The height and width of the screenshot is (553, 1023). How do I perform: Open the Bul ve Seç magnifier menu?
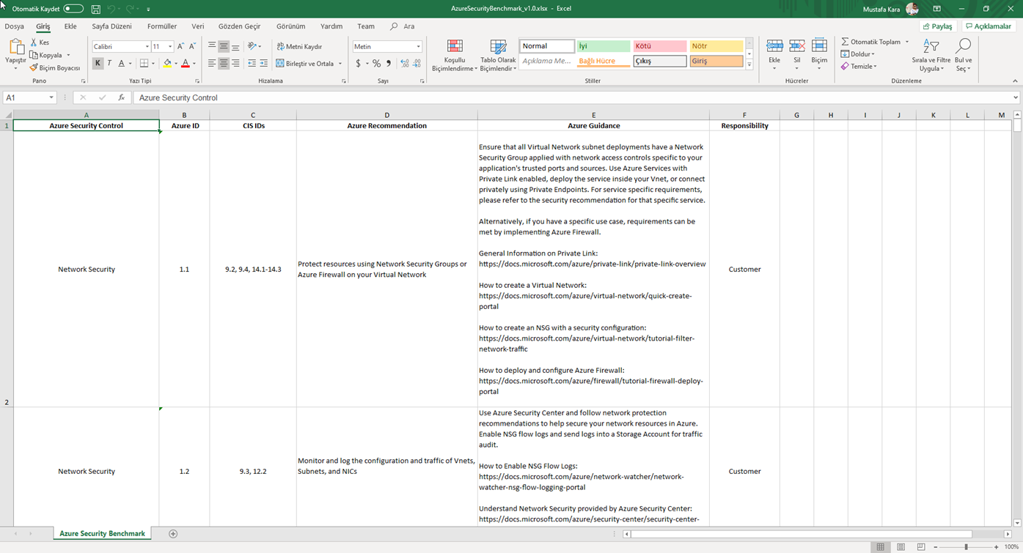coord(963,56)
